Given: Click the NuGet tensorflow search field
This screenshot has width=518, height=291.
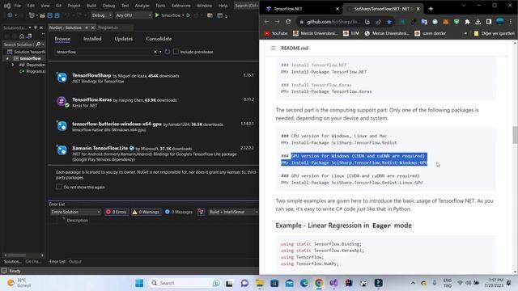Looking at the screenshot, I should [104, 52].
